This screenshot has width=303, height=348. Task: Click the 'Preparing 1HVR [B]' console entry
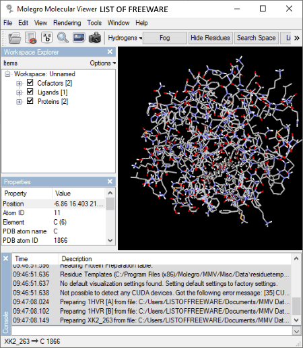click(151, 311)
